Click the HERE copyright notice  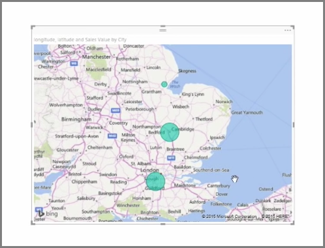(275, 216)
